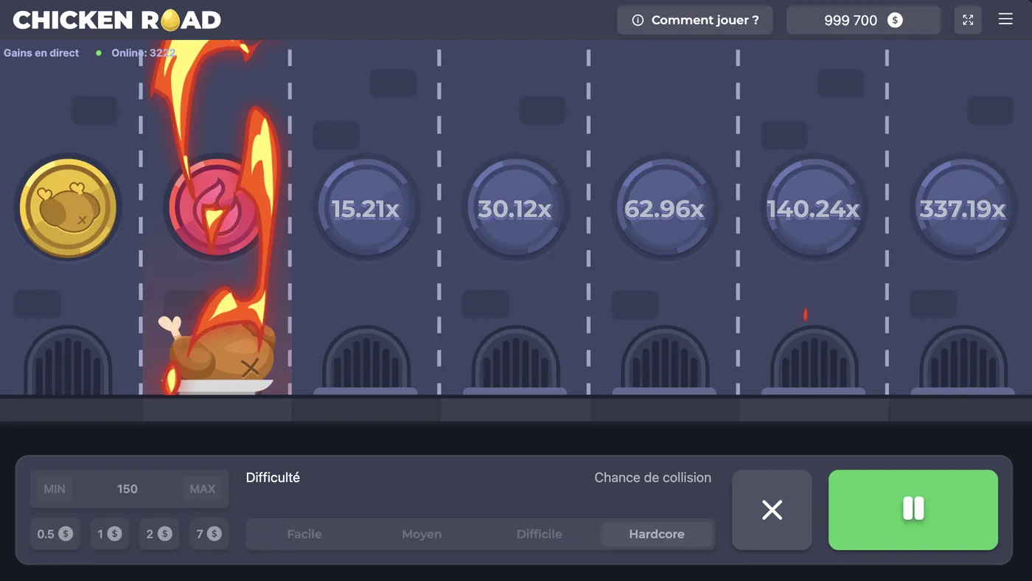Switch to the Facile difficulty

point(304,534)
